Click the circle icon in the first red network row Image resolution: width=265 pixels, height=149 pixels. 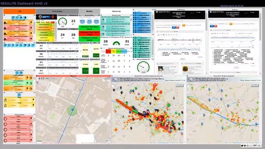(5, 119)
